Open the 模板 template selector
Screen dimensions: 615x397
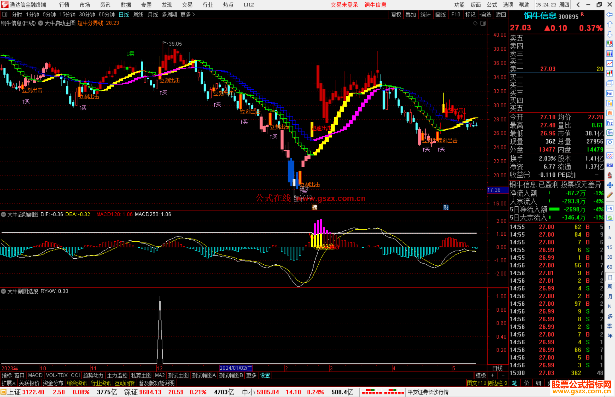tap(481, 375)
